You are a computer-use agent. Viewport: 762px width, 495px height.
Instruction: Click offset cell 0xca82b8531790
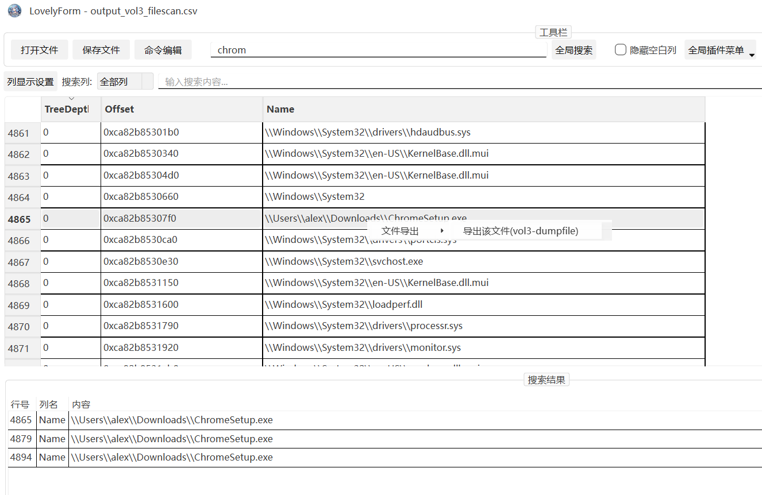pyautogui.click(x=182, y=326)
